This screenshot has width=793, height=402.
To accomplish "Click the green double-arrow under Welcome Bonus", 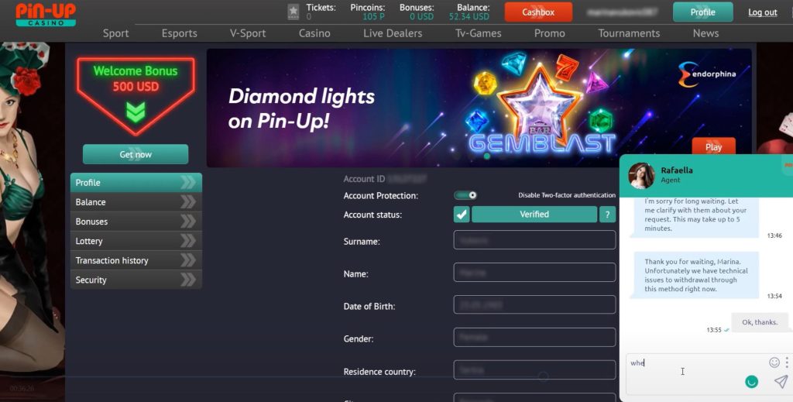I will 136,112.
